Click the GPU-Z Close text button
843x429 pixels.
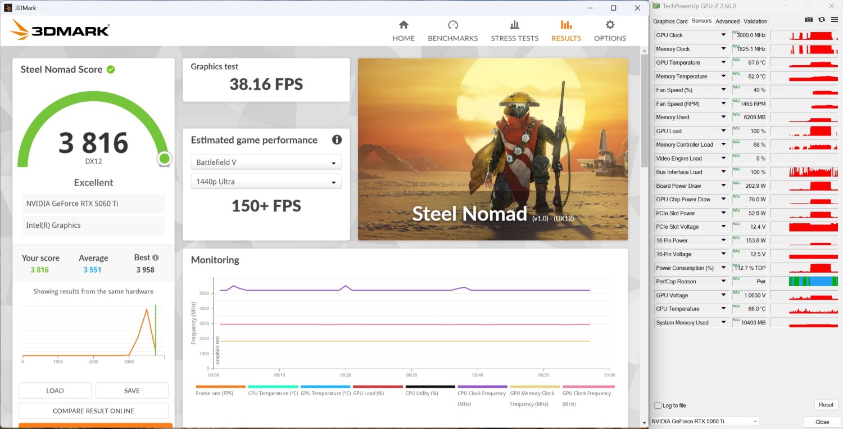click(822, 422)
